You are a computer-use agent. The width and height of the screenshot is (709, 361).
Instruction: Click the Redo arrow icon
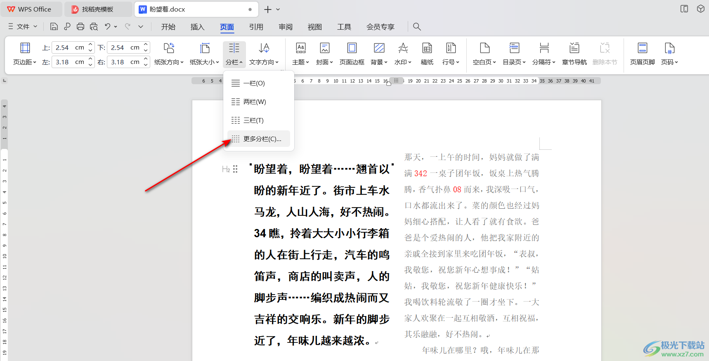(x=128, y=26)
